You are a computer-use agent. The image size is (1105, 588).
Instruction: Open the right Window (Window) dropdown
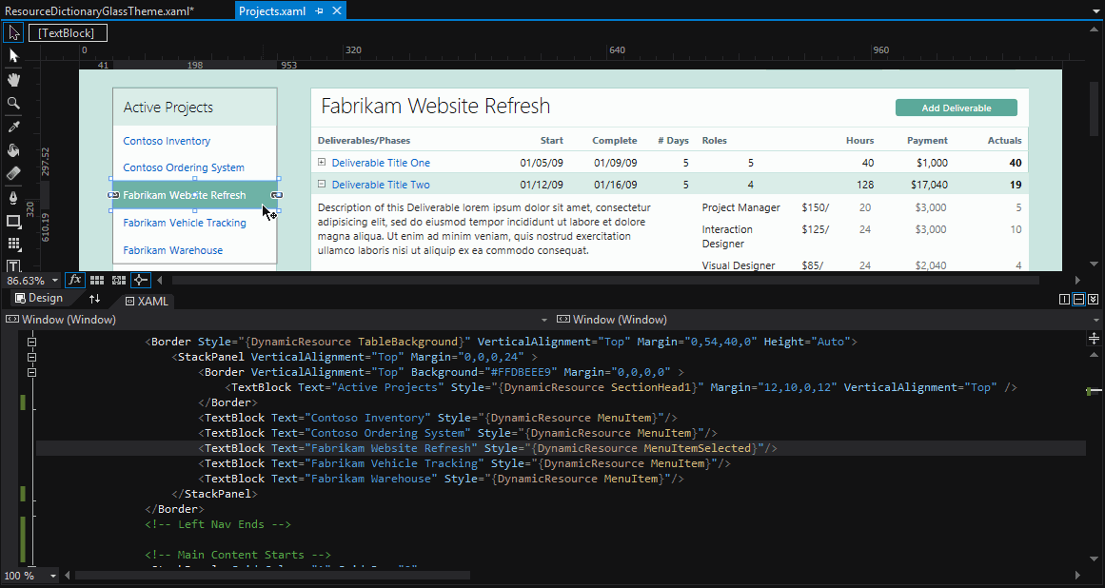(1095, 320)
